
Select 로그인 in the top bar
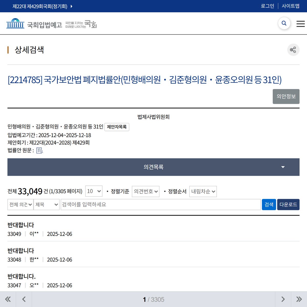[x=268, y=6]
